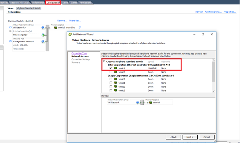Check the vmnic6 adapter checkbox
240x143 pixels.
coord(111,72)
